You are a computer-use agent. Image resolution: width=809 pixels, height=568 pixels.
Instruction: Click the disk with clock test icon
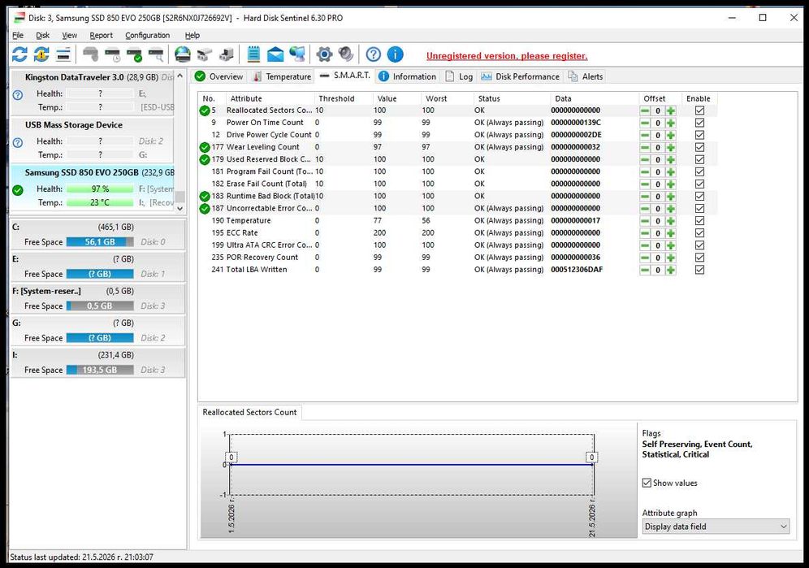[112, 54]
